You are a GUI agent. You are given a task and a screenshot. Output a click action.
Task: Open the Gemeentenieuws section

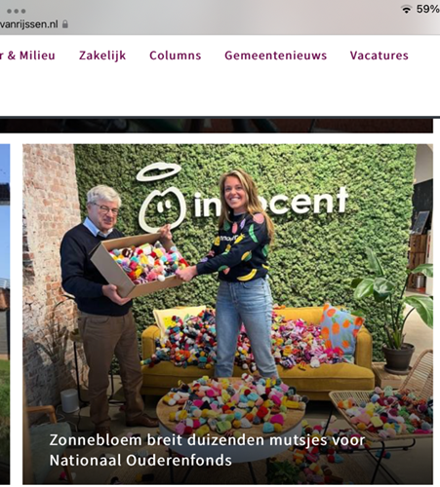tap(276, 56)
